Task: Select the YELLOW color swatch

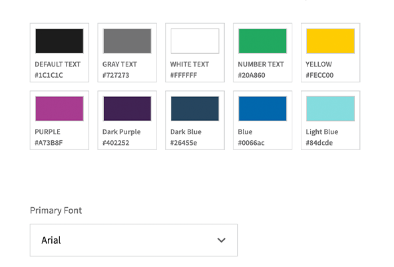Action: 330,41
